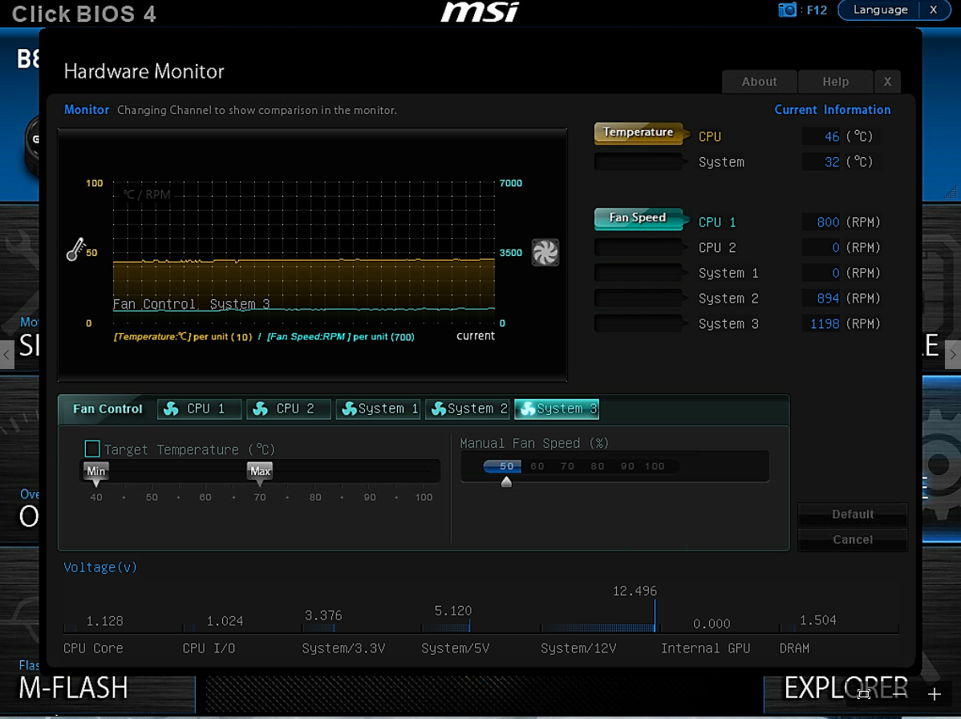Click the CPU Core voltage 1.128
Image resolution: width=961 pixels, height=719 pixels.
[x=105, y=621]
